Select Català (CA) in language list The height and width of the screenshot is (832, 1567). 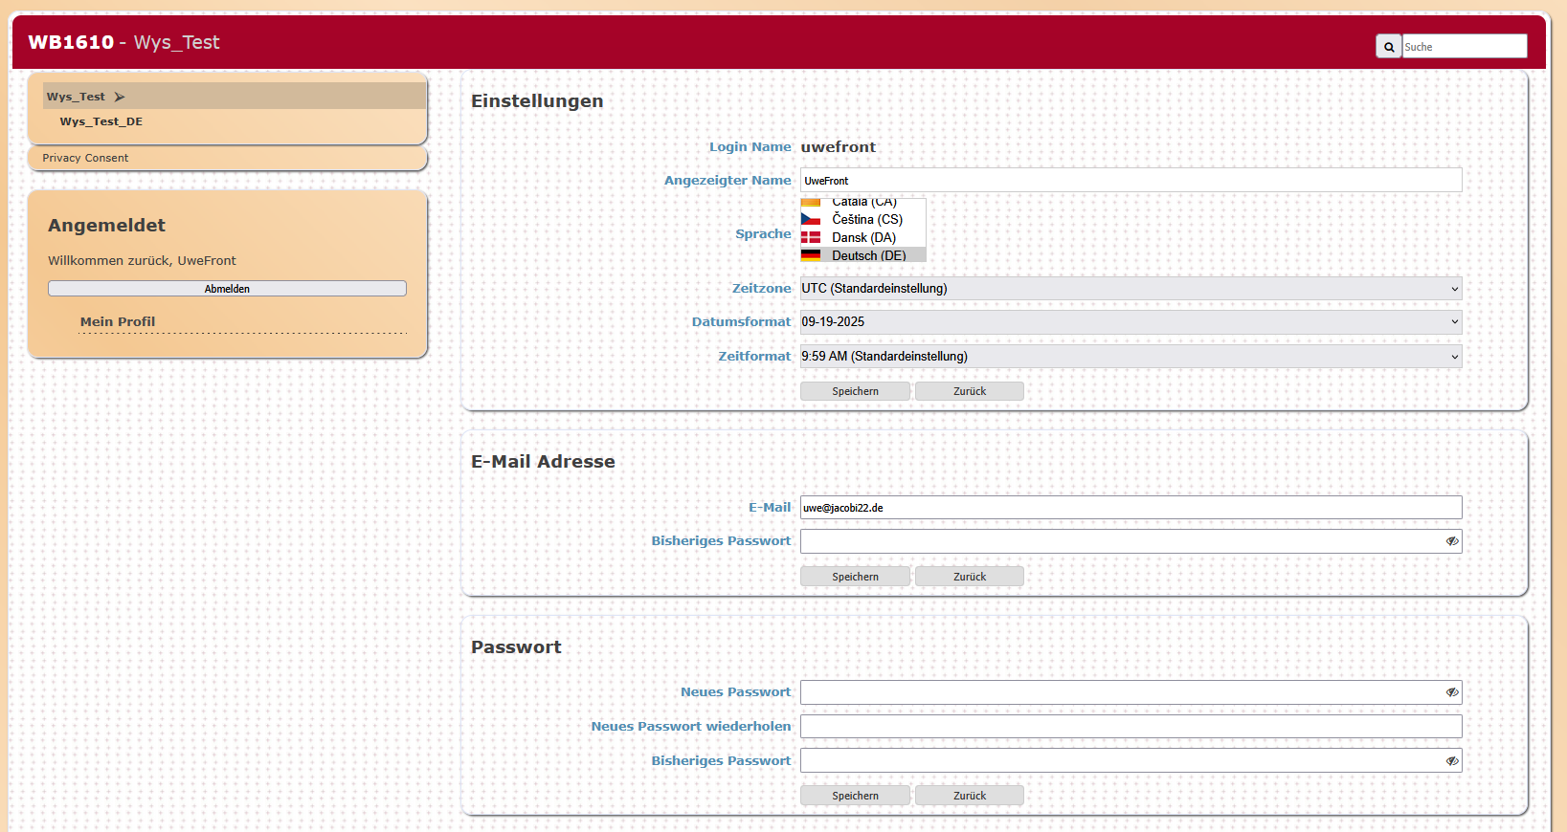[863, 203]
